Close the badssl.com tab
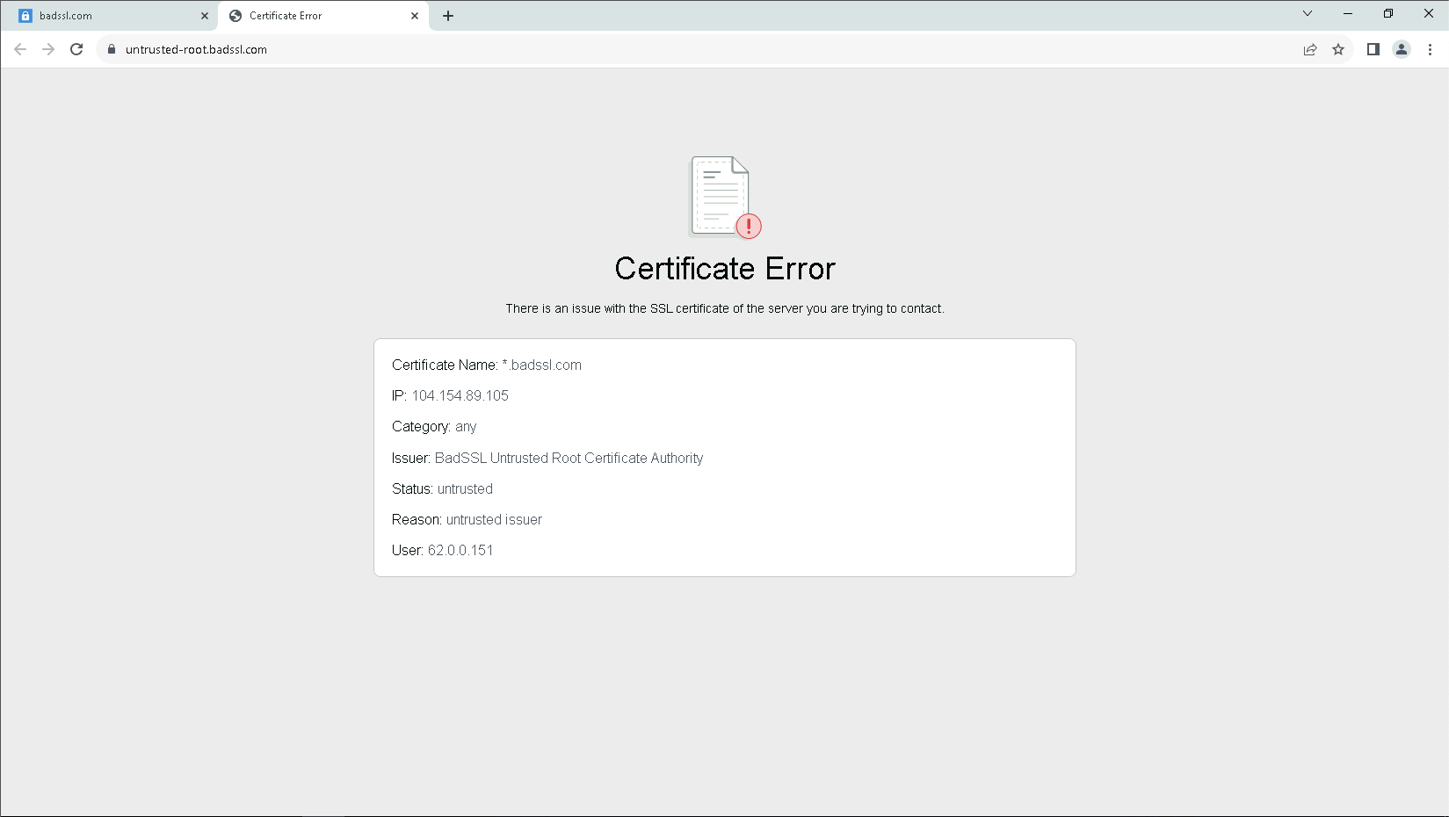 tap(205, 16)
